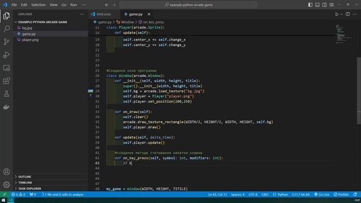Image resolution: width=361 pixels, height=203 pixels.
Task: Open the Customize Layout icon
Action: [332, 5]
